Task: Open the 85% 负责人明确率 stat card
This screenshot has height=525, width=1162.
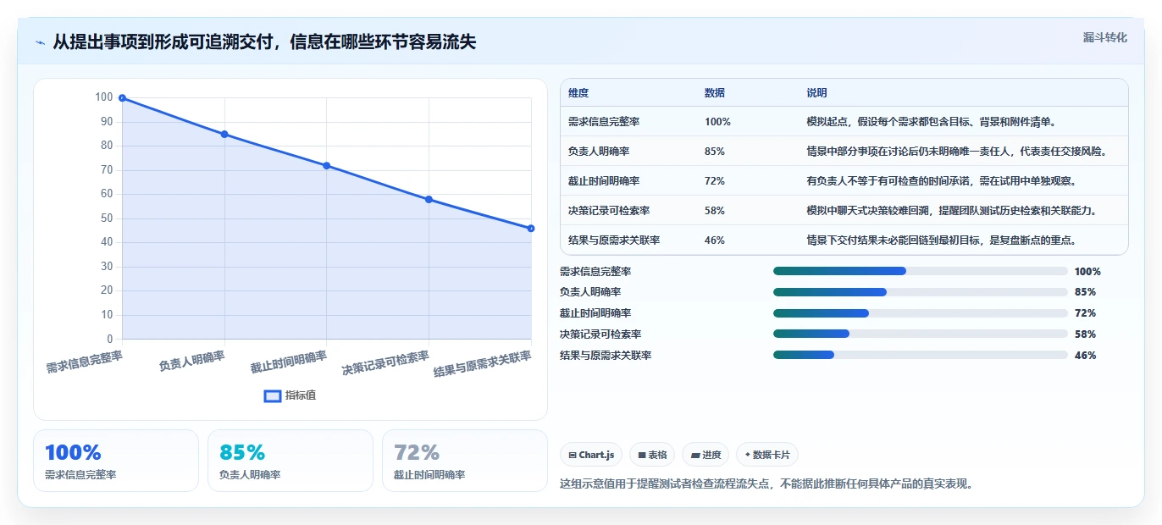Action: click(290, 461)
